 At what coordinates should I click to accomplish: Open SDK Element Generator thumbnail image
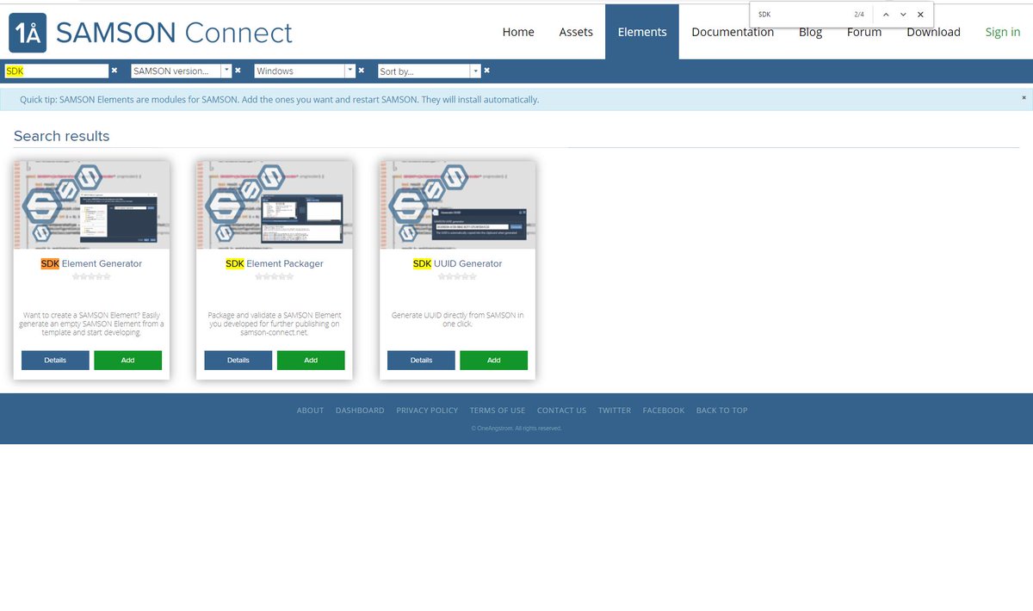click(91, 205)
